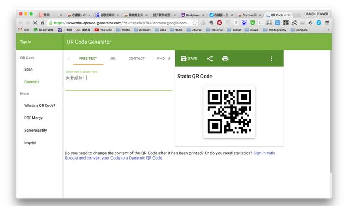The height and width of the screenshot is (206, 344).
Task: Open What's a QR Code? page
Action: (x=40, y=105)
